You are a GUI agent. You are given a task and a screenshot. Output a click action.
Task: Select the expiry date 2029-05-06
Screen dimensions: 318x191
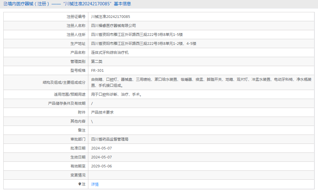coord(101,166)
